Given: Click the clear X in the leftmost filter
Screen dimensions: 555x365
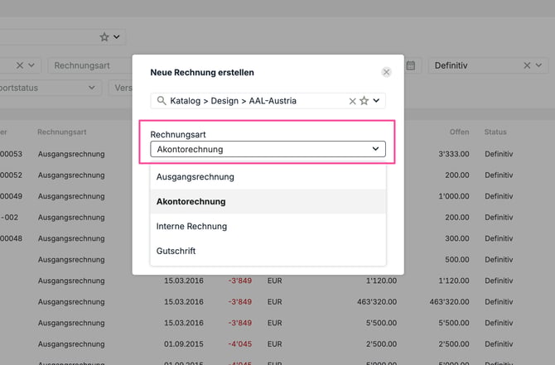Looking at the screenshot, I should tap(20, 65).
